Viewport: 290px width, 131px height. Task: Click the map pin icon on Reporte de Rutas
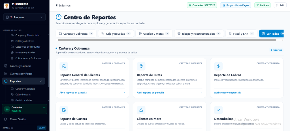click(x=141, y=66)
